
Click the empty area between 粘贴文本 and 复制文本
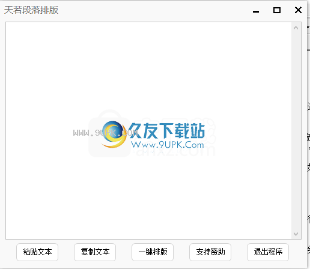pos(66,252)
